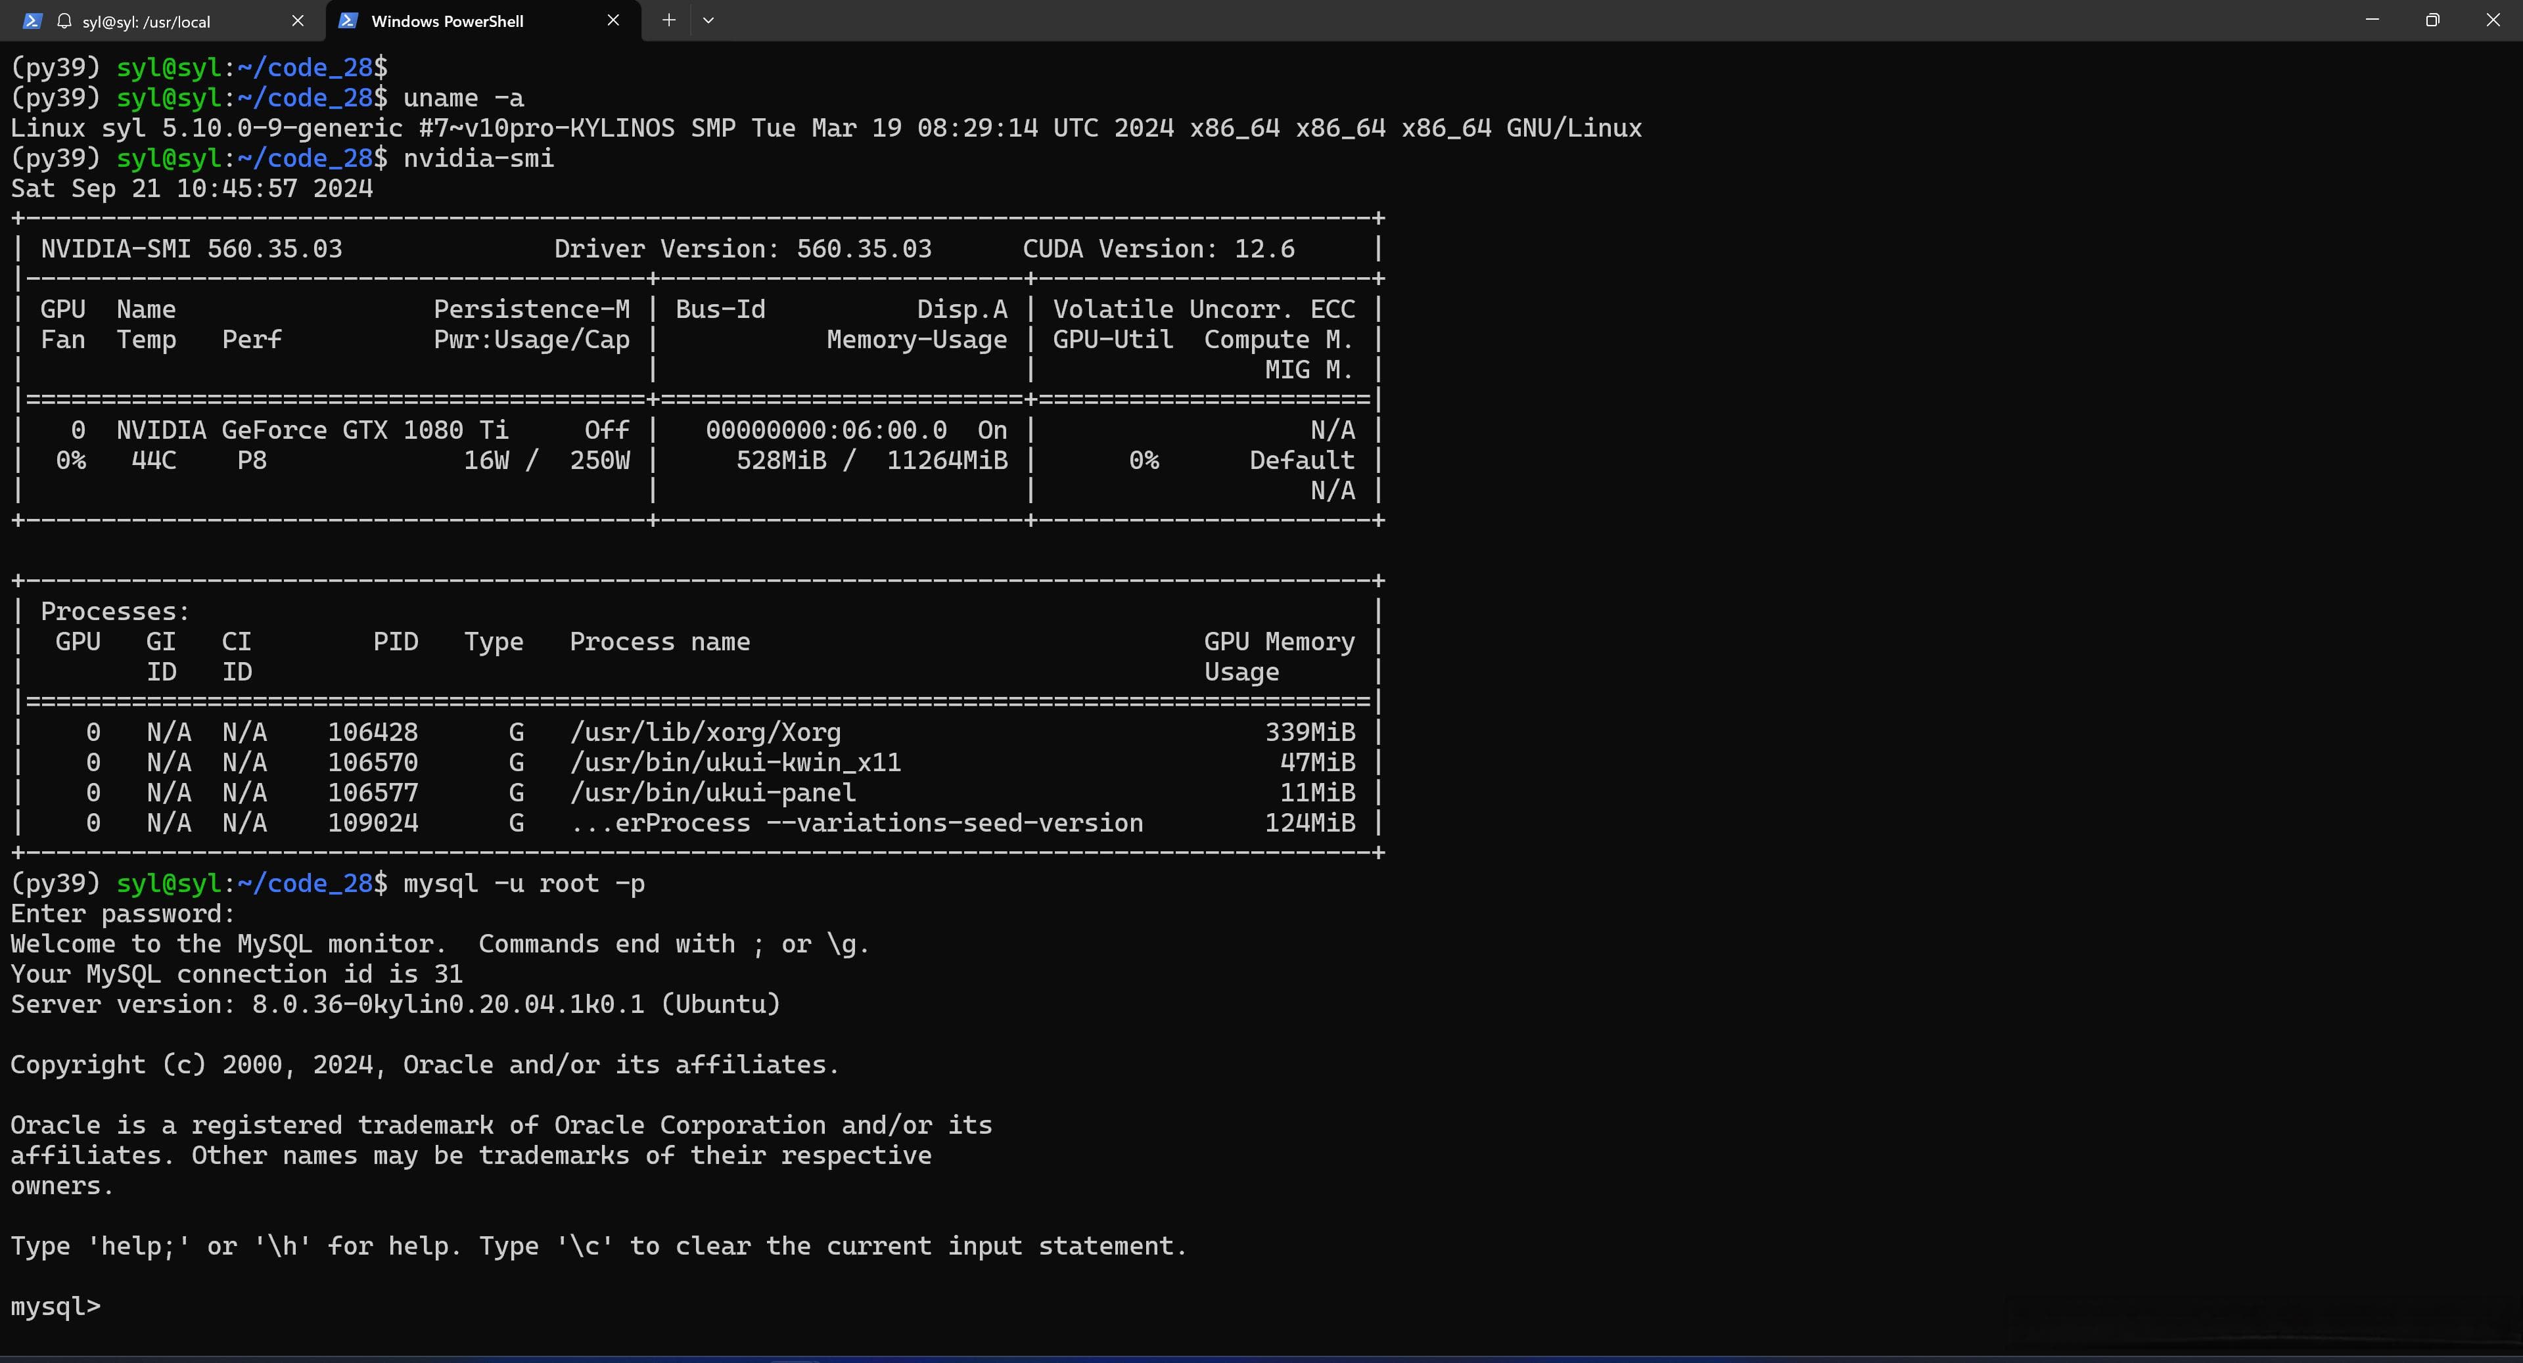Click GPU memory usage '339MiB'
This screenshot has height=1363, width=2523.
[x=1310, y=732]
